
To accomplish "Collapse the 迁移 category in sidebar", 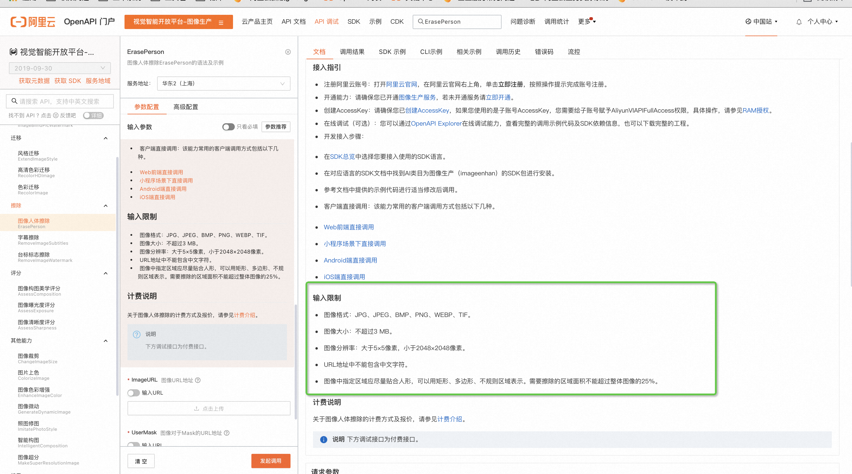I will tap(106, 138).
